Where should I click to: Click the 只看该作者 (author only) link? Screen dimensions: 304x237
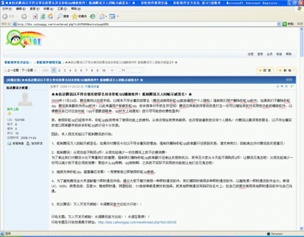point(92,87)
